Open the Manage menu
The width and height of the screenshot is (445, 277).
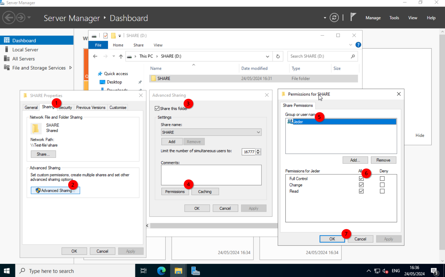coord(373,18)
